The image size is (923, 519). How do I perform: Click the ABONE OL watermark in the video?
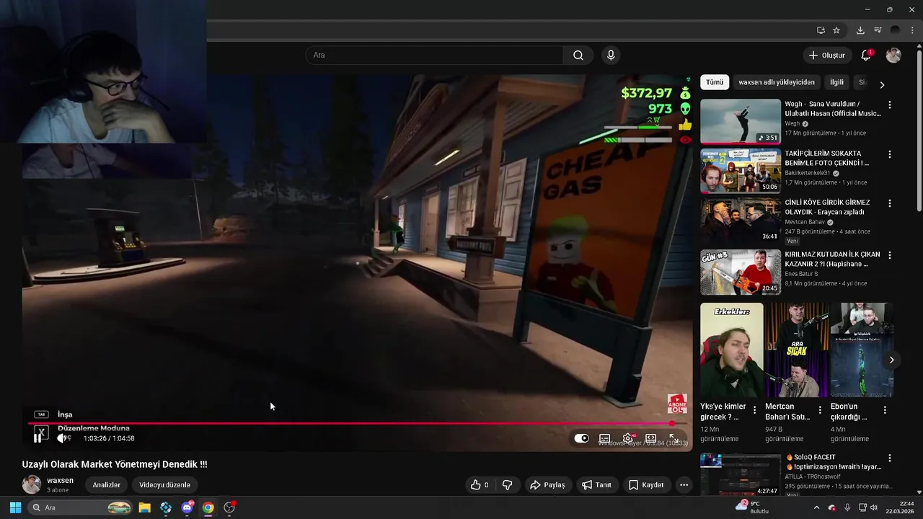[x=677, y=403]
